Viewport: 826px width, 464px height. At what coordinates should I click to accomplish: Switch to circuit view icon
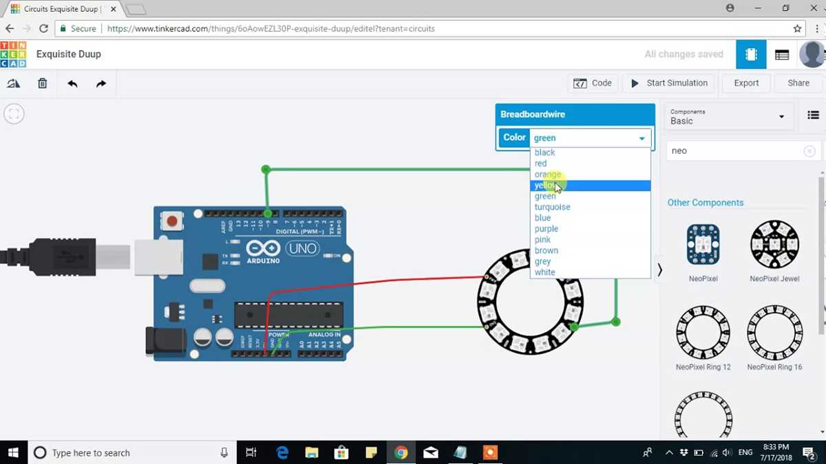click(x=751, y=54)
